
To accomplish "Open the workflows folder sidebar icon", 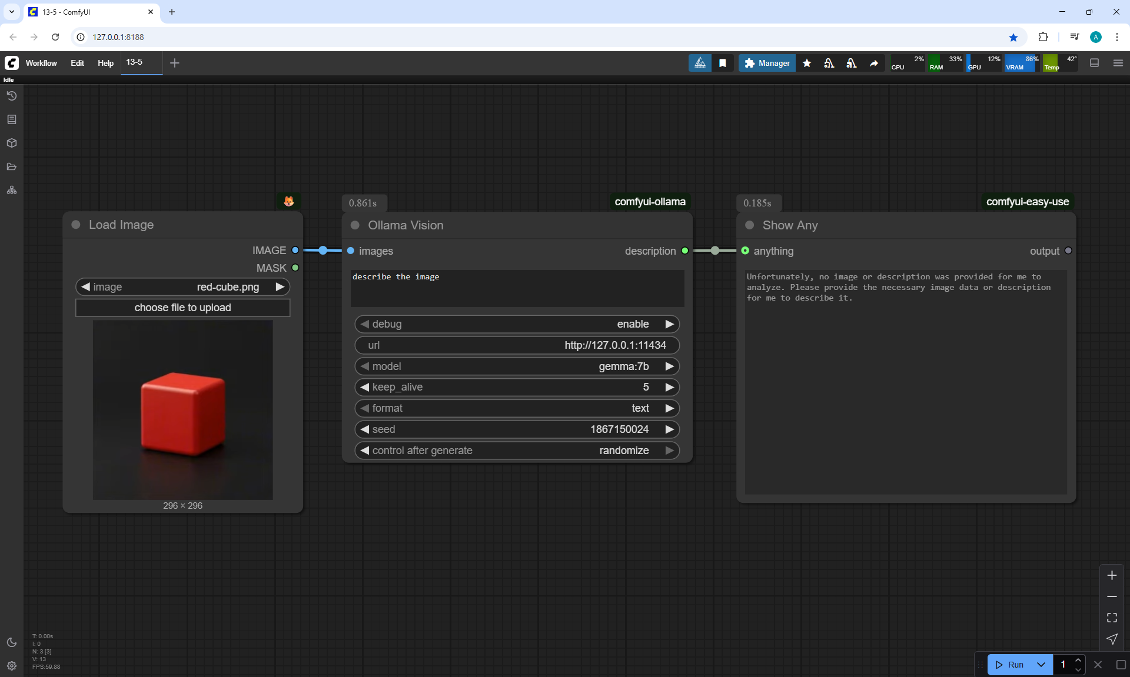I will (x=12, y=166).
